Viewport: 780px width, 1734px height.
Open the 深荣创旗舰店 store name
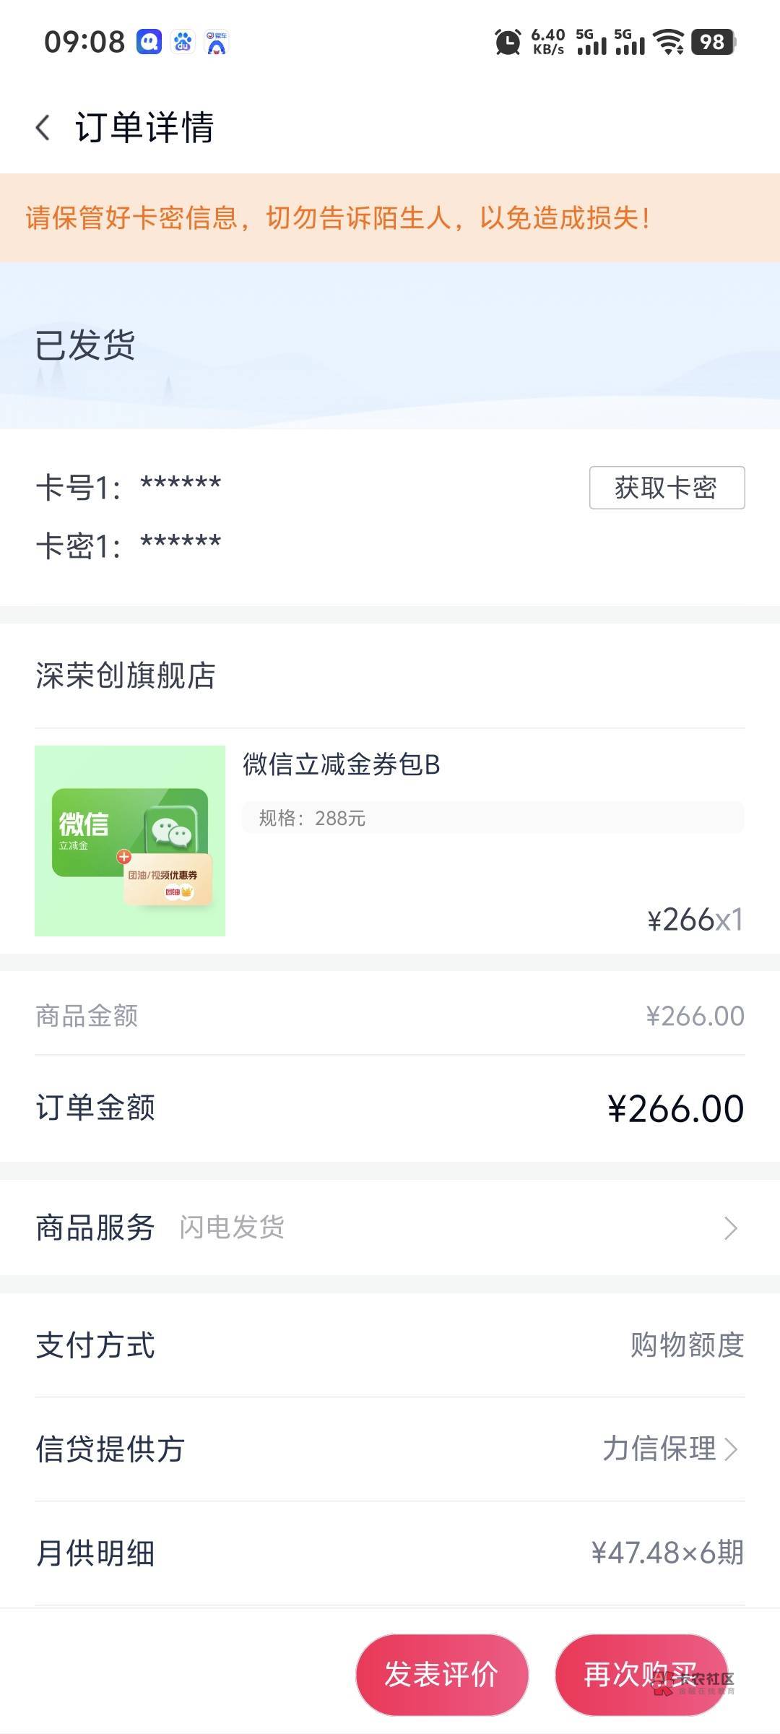126,676
